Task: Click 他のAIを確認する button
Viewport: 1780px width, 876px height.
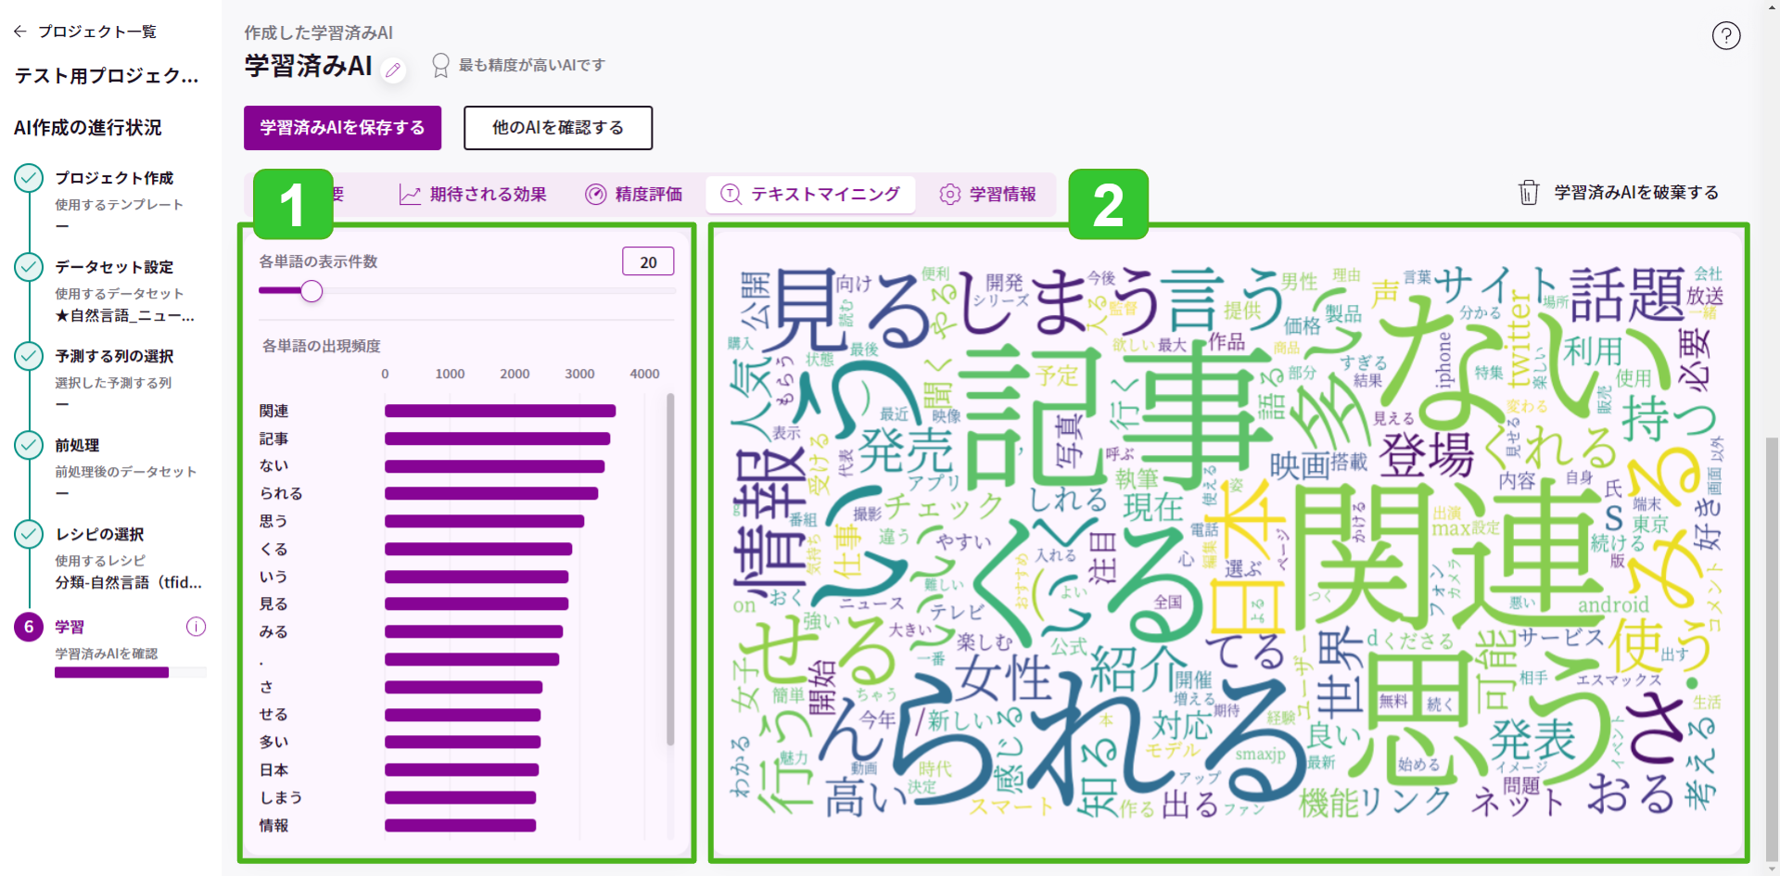Action: 558,128
